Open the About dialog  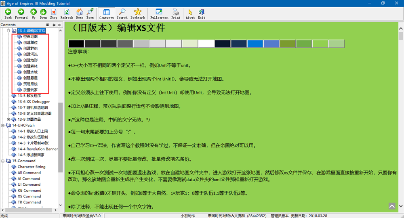[190, 14]
